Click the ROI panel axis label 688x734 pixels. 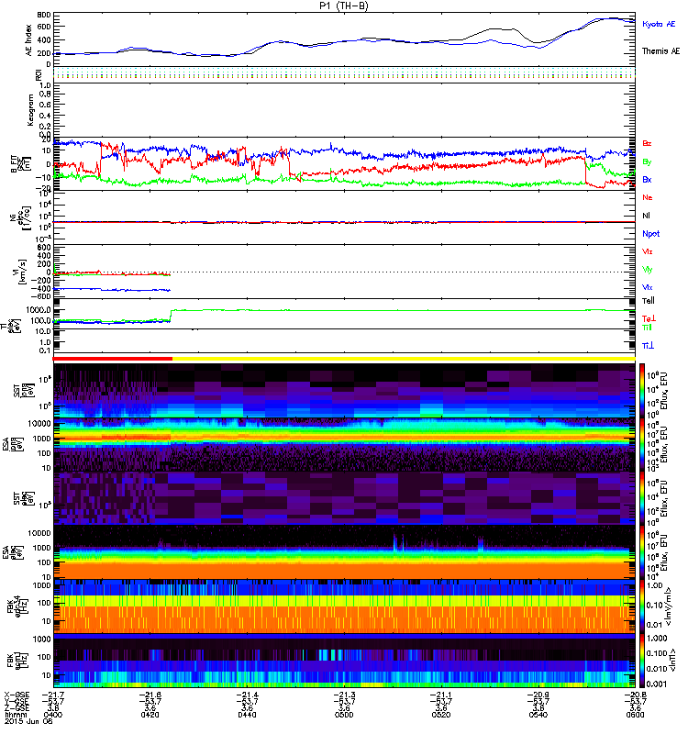[39, 74]
